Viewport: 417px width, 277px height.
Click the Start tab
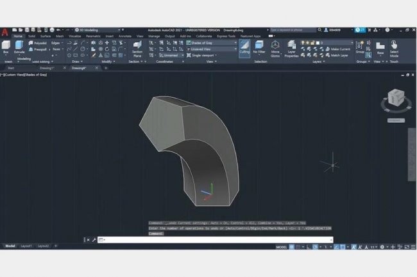point(11,68)
